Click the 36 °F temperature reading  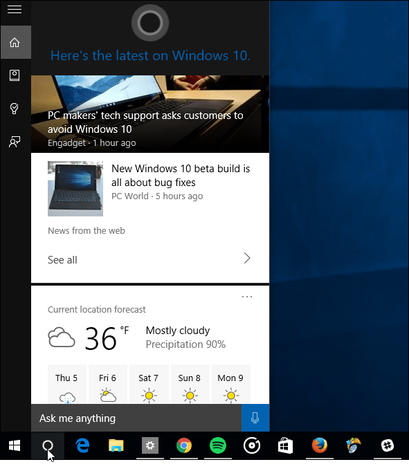(x=107, y=338)
